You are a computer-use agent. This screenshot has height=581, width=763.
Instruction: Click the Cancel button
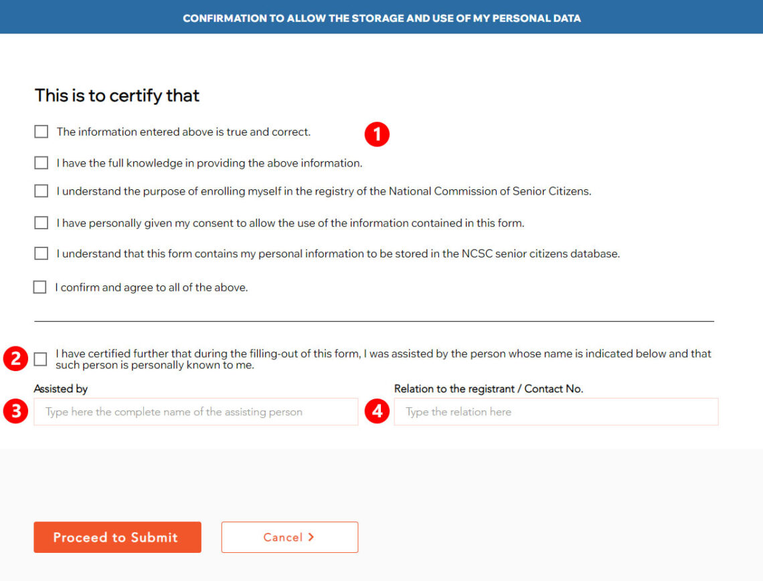[289, 537]
